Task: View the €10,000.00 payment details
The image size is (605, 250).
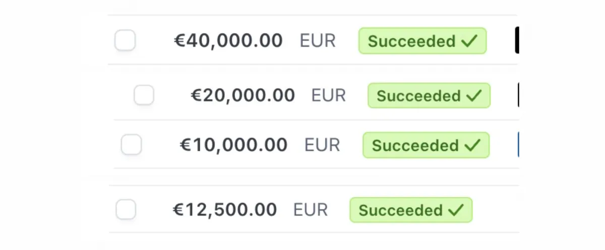Action: (x=233, y=145)
